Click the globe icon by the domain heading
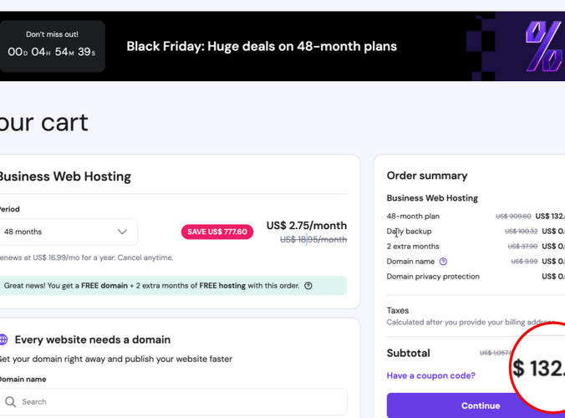 tap(3, 339)
